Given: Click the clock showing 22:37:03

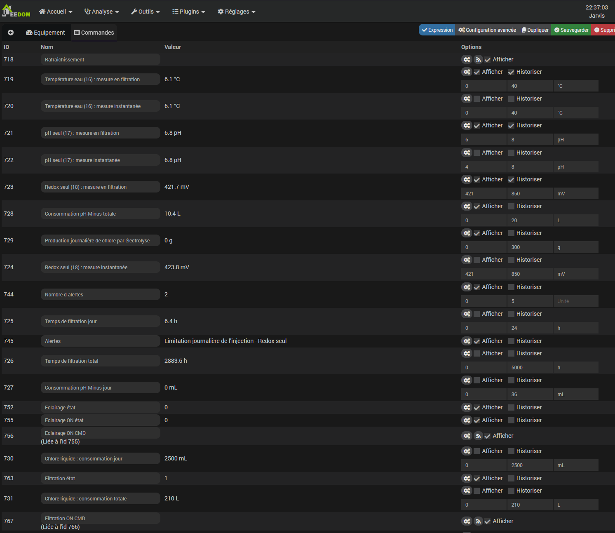Looking at the screenshot, I should [x=597, y=7].
